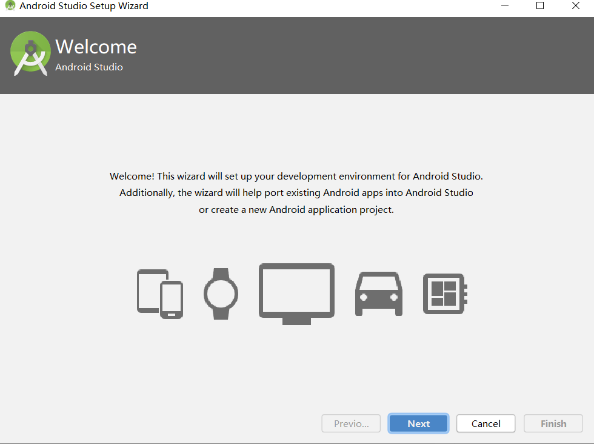594x444 pixels.
Task: Click the 'Welcome' header title
Action: click(x=96, y=47)
